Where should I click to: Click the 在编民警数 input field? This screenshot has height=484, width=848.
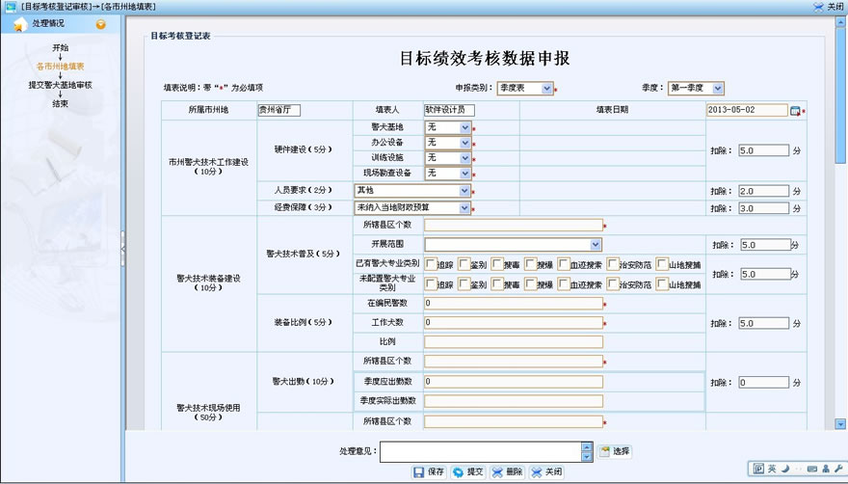click(514, 303)
